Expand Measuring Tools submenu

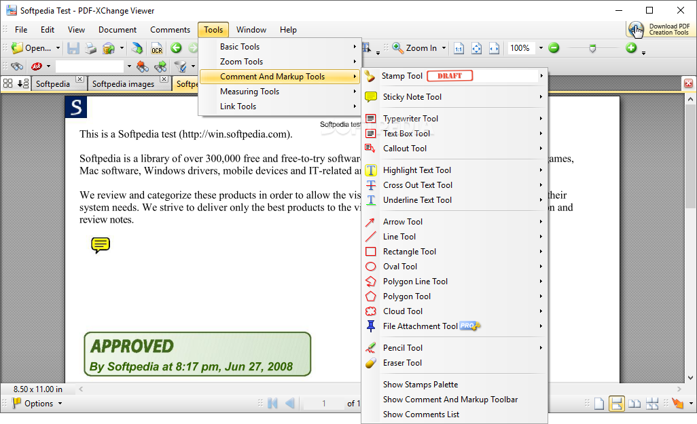coord(279,92)
